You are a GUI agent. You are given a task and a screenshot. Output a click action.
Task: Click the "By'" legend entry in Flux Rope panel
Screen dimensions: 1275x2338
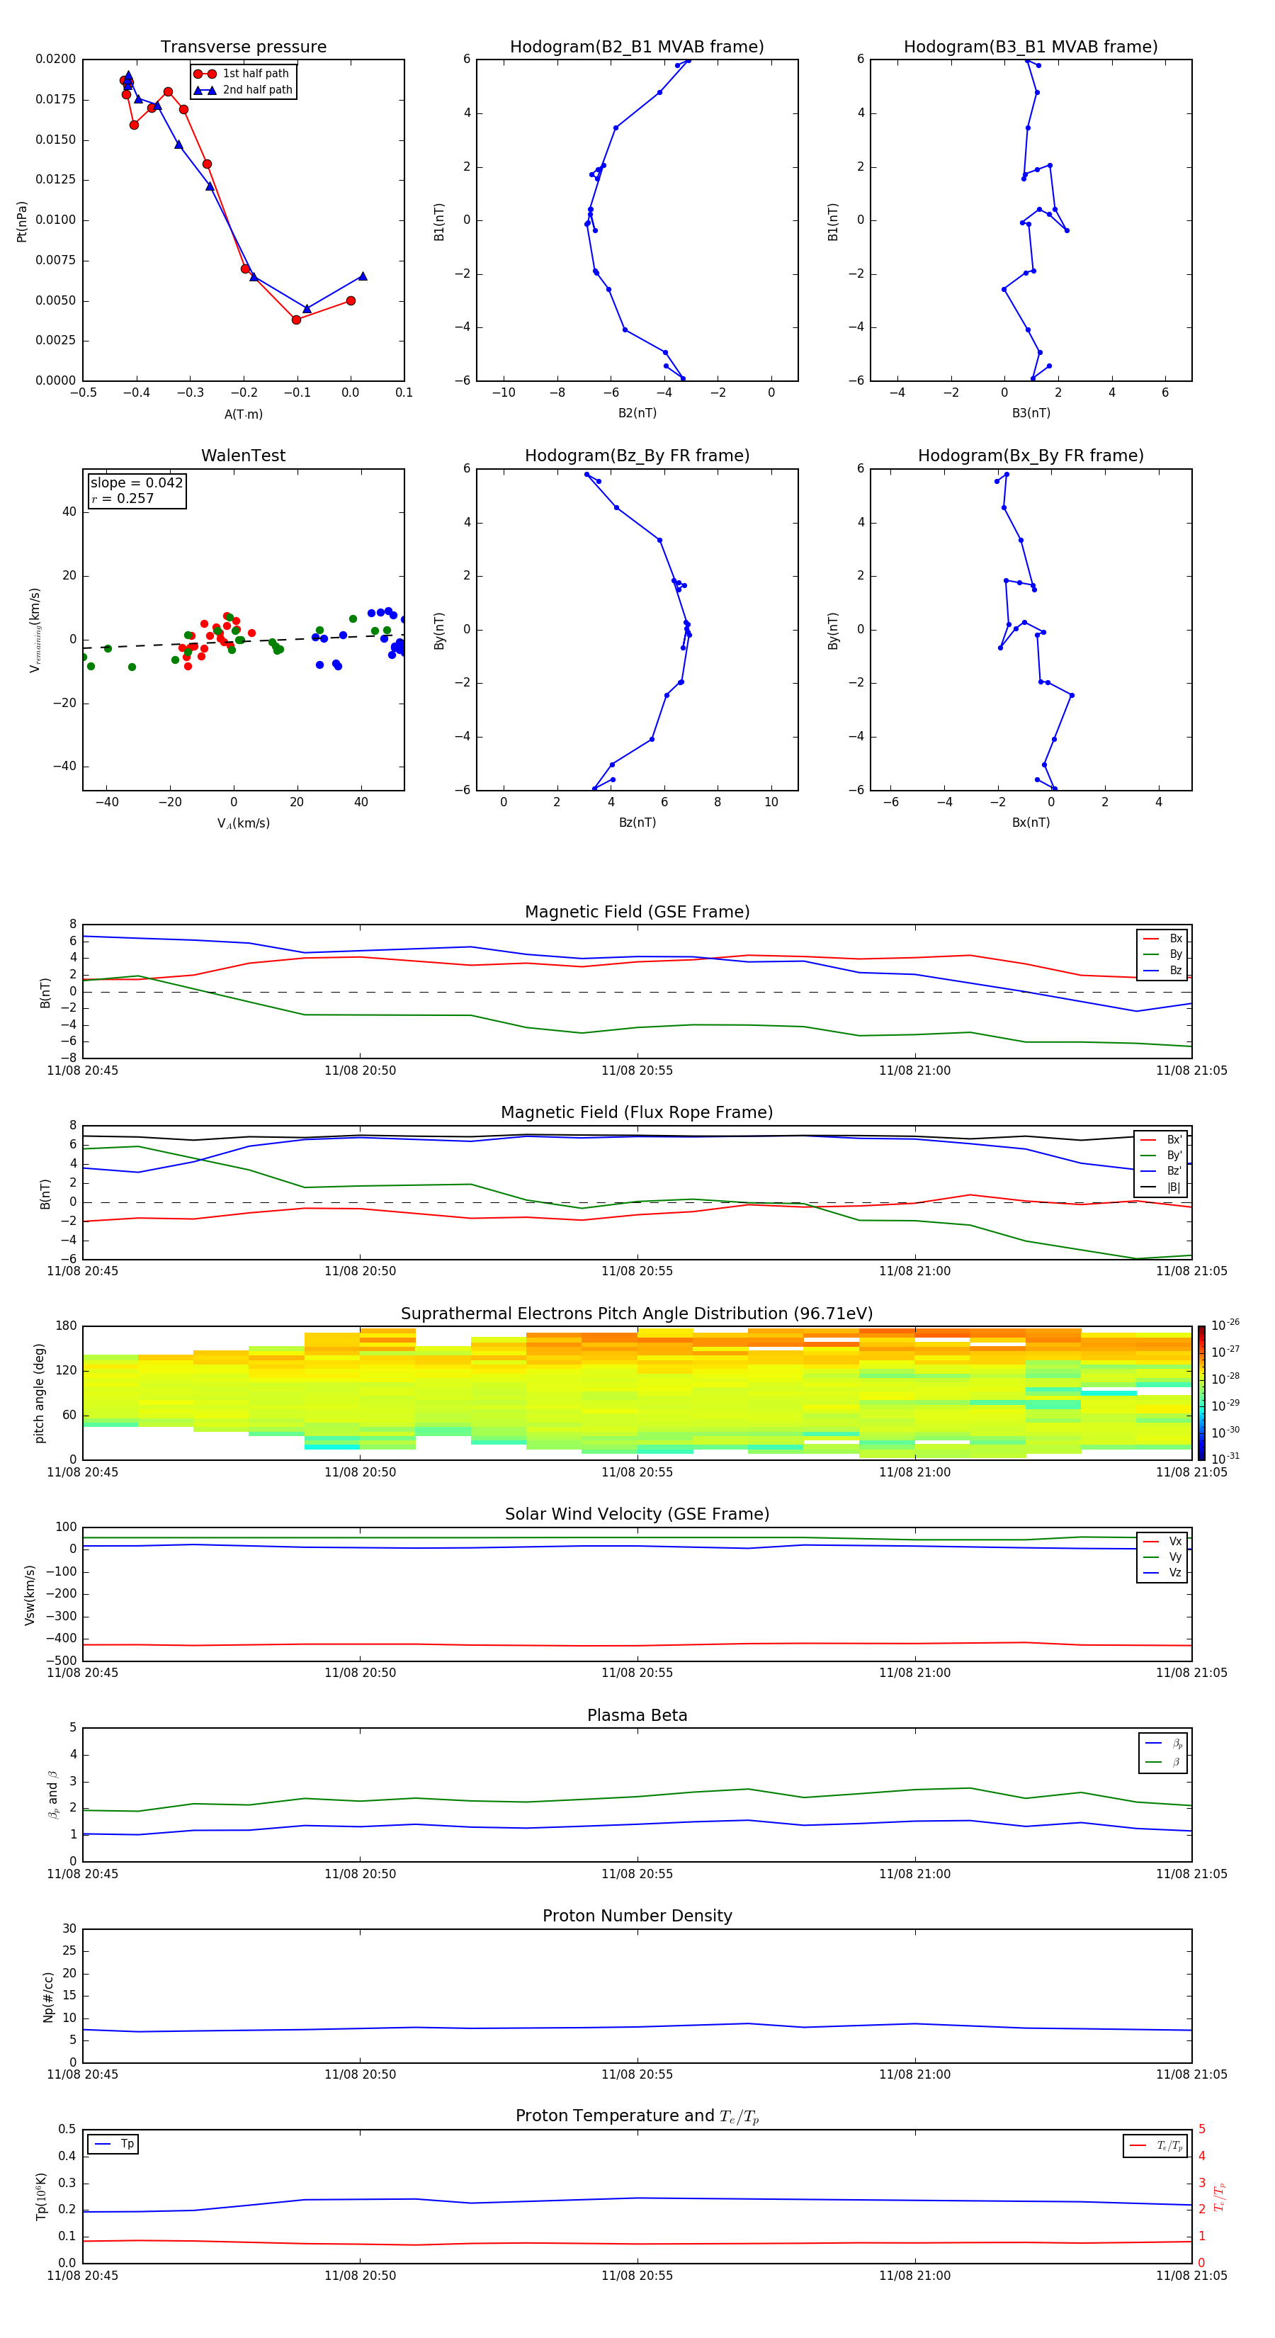1162,1156
